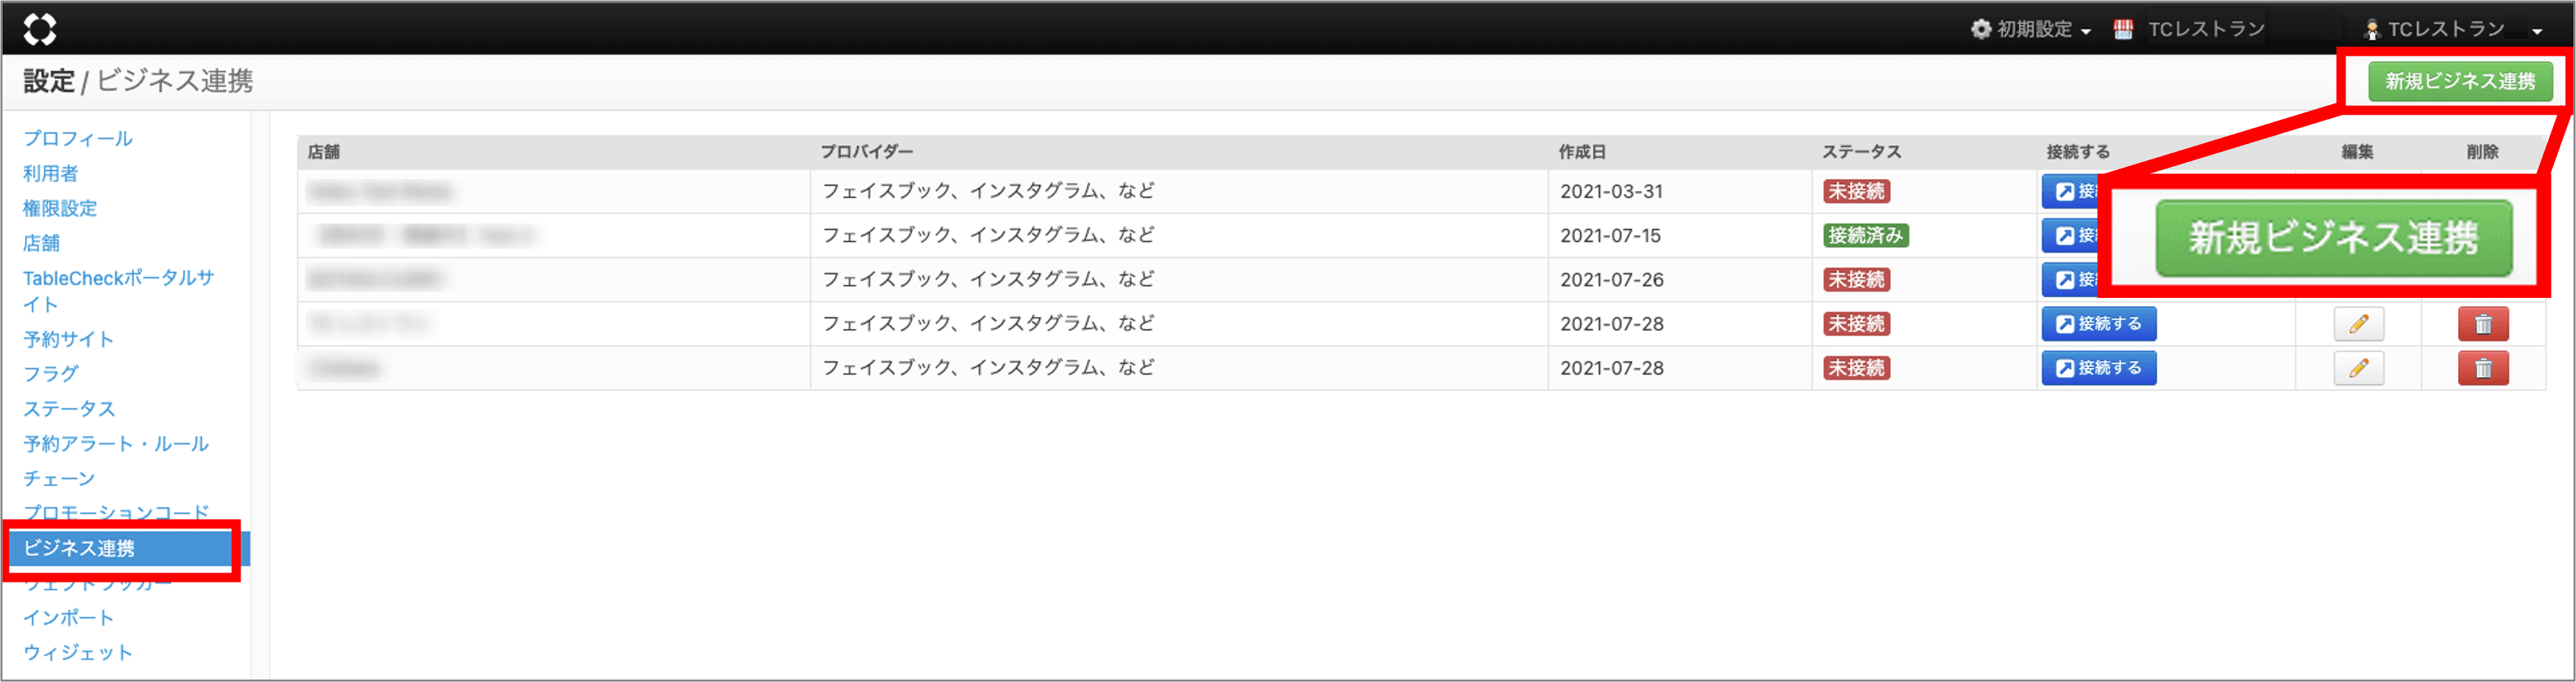Click the TableCheck logo in top-left corner
The image size is (2576, 682).
point(40,29)
